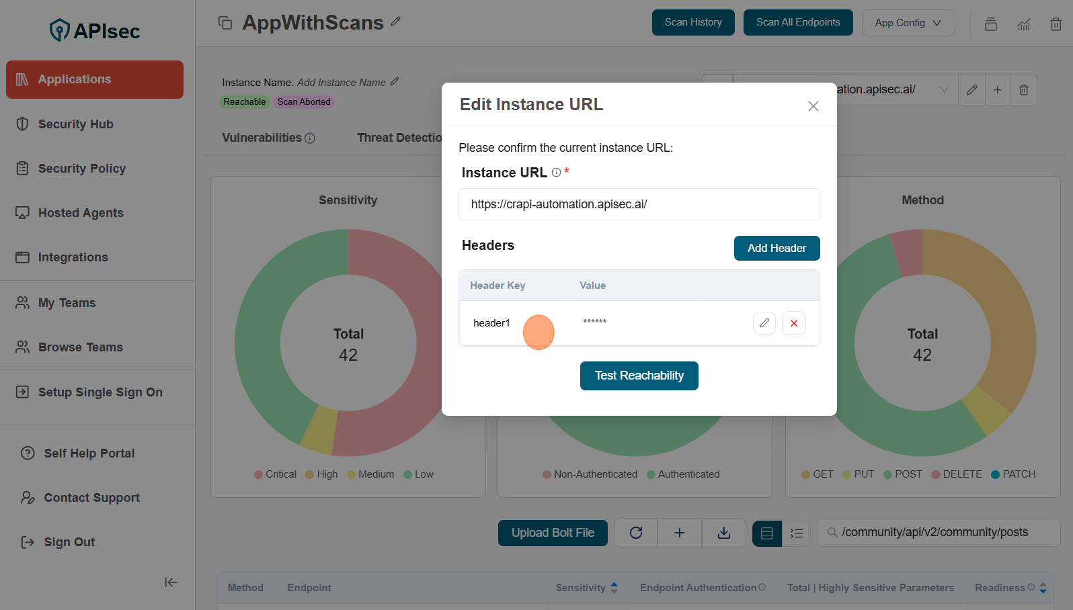Click the Instance URL input field

point(639,204)
